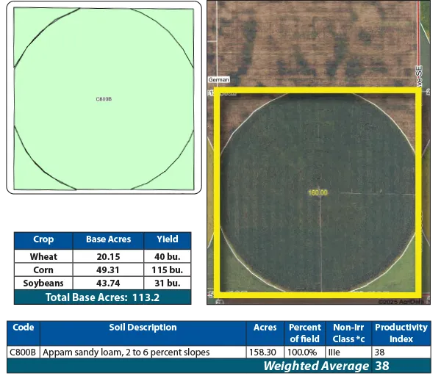Click the 100.0% percent of field cell
The height and width of the screenshot is (376, 441).
click(x=304, y=352)
